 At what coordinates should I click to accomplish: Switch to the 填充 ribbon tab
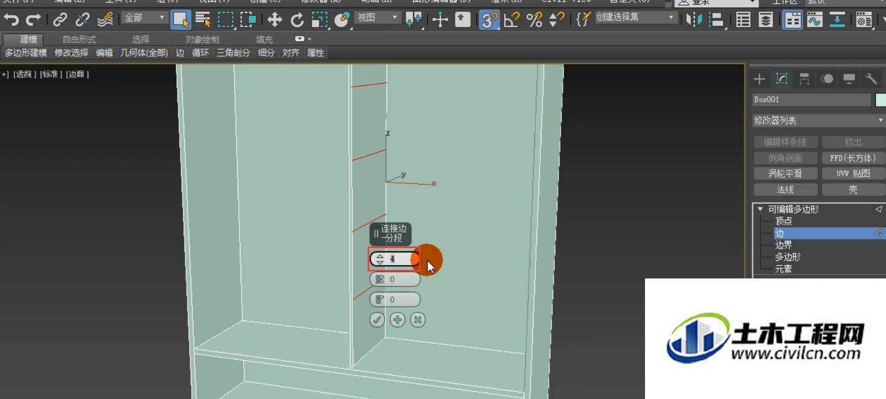264,39
